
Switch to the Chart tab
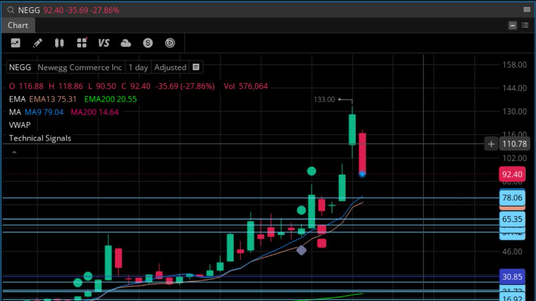(x=18, y=25)
